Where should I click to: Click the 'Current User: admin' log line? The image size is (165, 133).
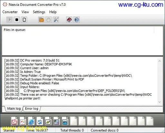point(26,68)
